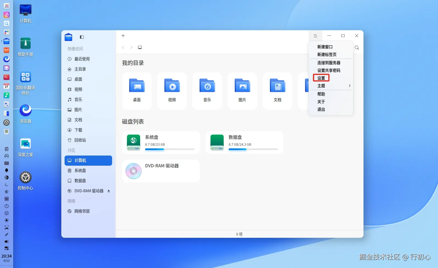Select 视频 in the sidebar
The width and height of the screenshot is (438, 268).
[88, 89]
